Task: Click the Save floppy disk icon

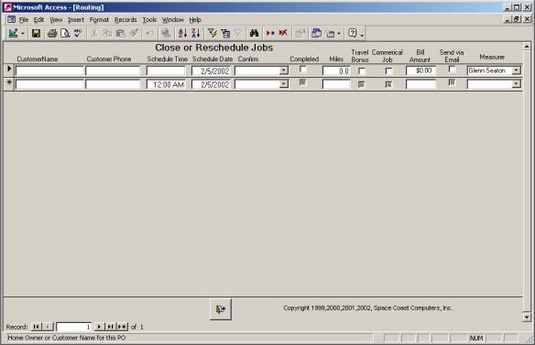Action: pos(36,33)
